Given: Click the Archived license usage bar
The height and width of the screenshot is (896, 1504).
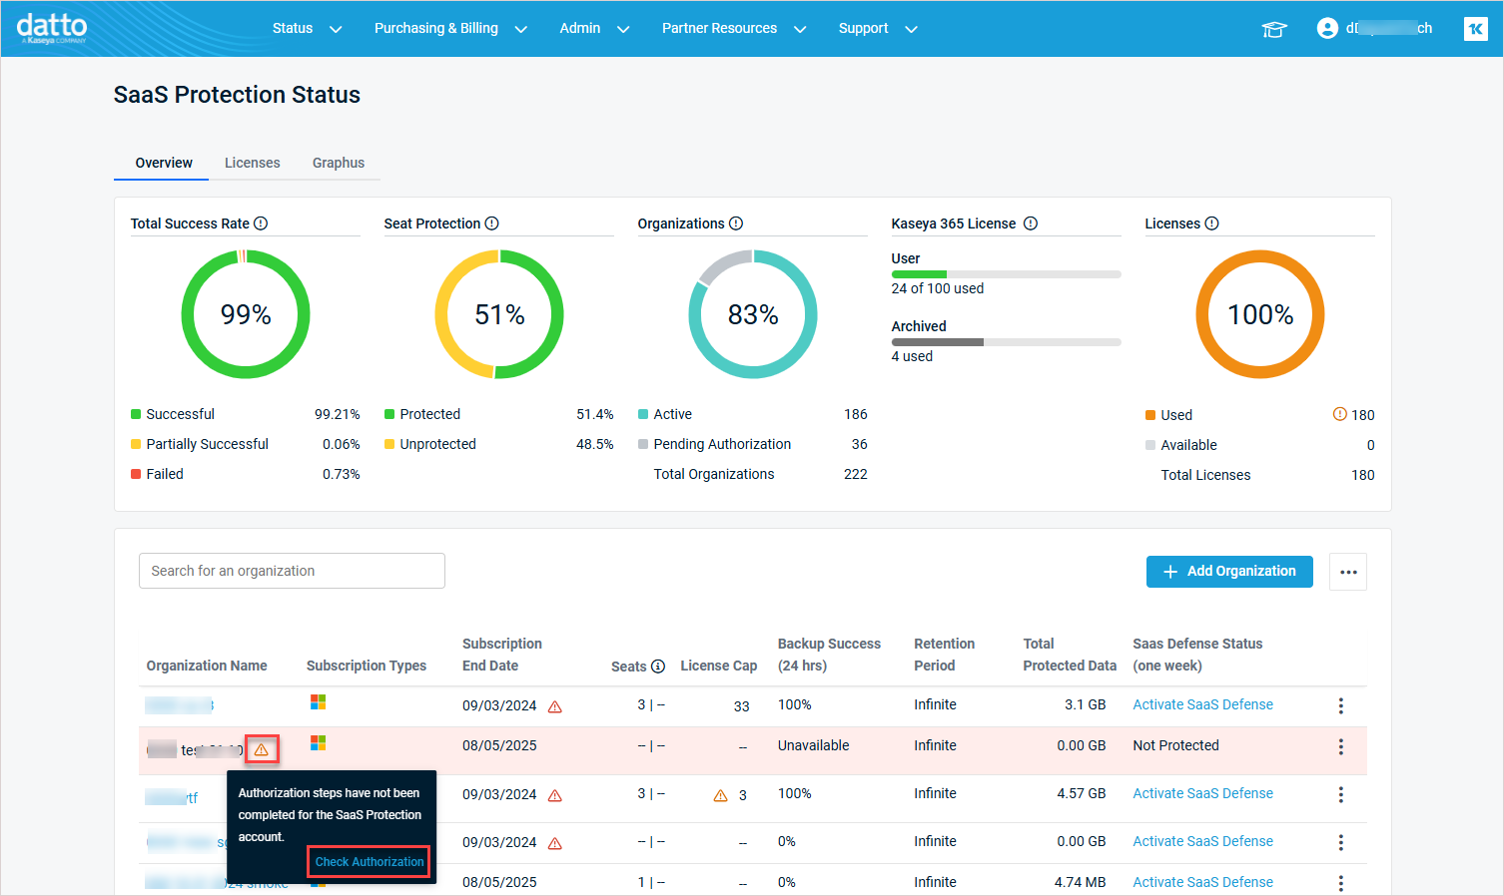Looking at the screenshot, I should coord(1006,342).
